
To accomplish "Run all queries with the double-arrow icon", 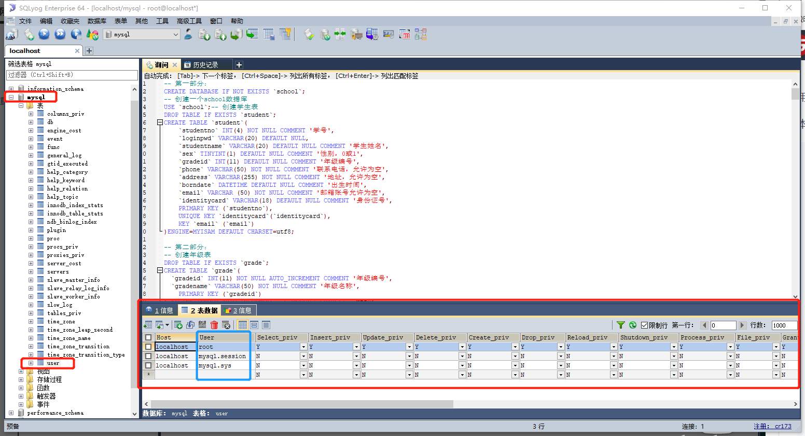I will click(60, 34).
